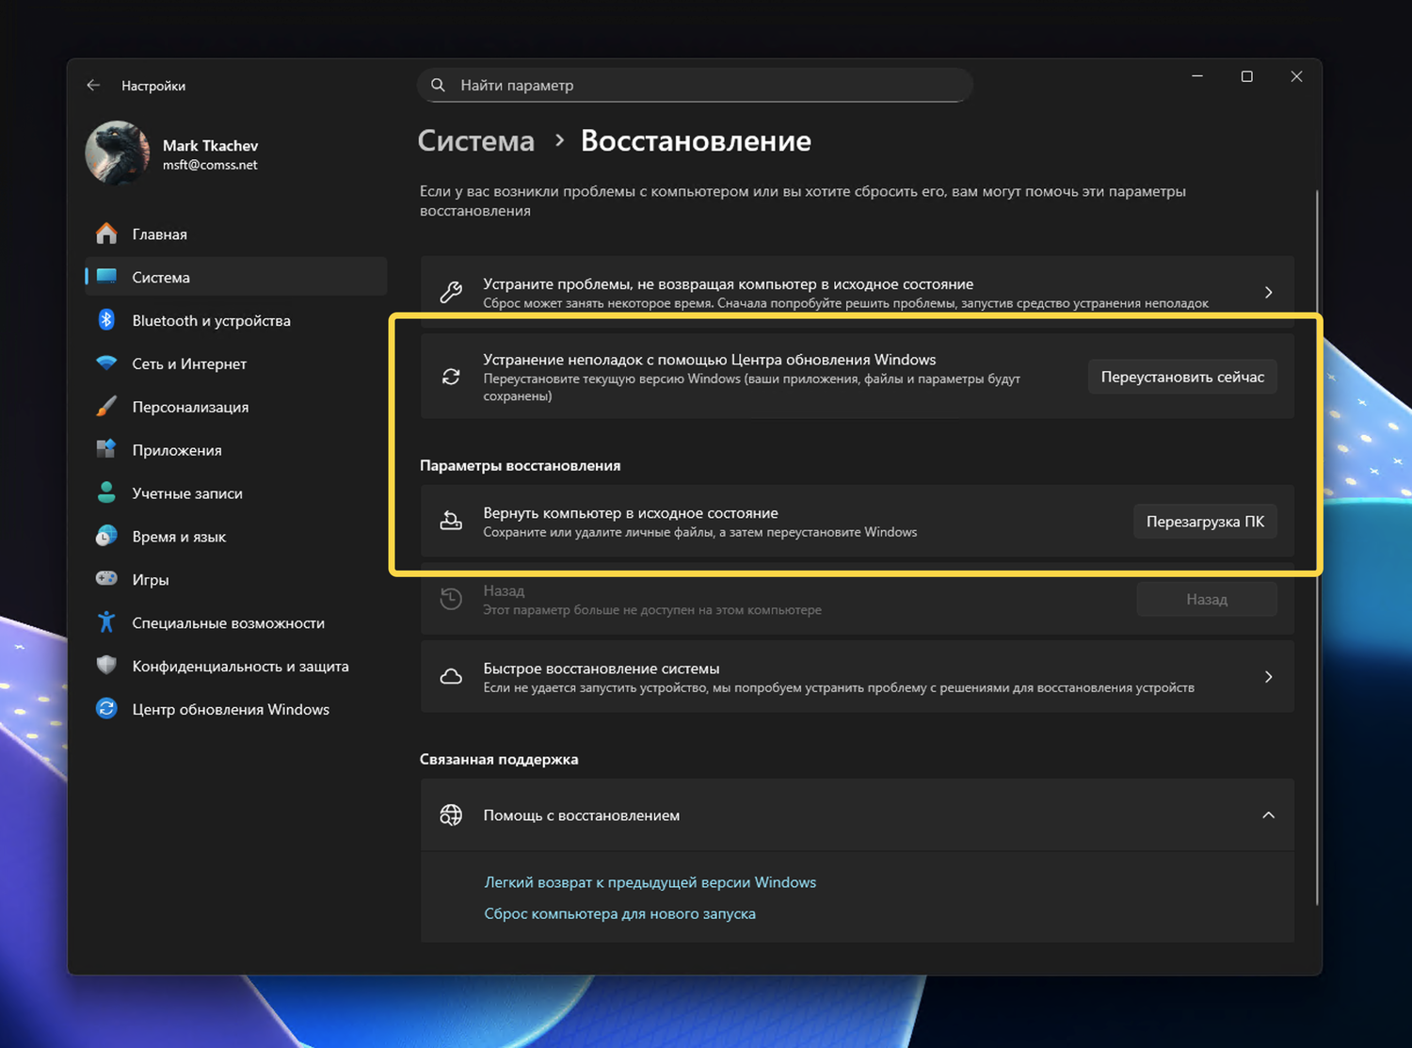
Task: Open the Персонализация section
Action: point(235,407)
